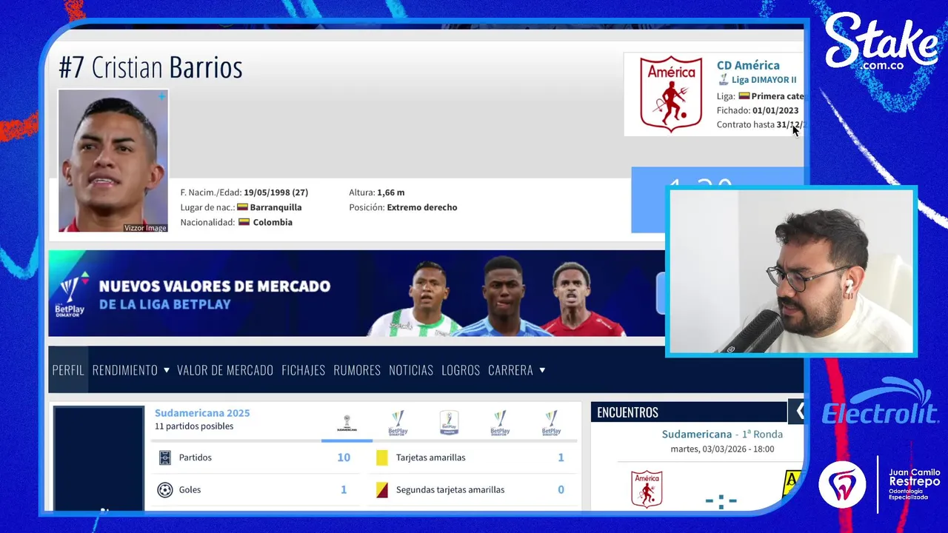Click the Sudamericana link under Encuentros
Screen dimensions: 948x533
click(x=697, y=434)
